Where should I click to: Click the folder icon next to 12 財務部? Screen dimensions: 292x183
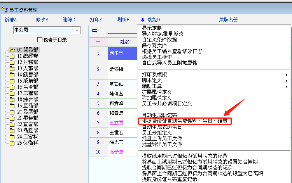click(12, 62)
